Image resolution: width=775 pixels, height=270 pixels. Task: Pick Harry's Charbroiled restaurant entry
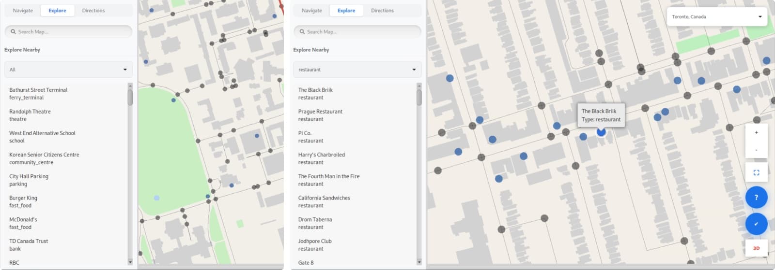[355, 158]
